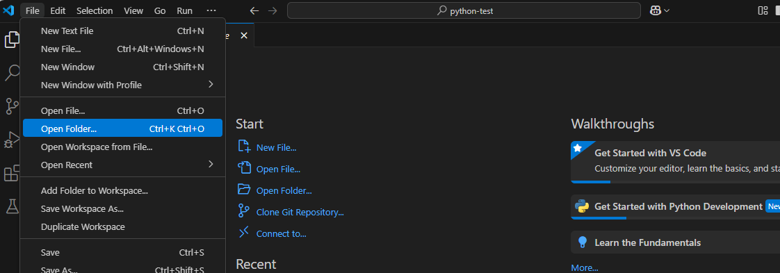This screenshot has width=780, height=273.
Task: Click the Python logo walkthrough icon
Action: pyautogui.click(x=582, y=206)
